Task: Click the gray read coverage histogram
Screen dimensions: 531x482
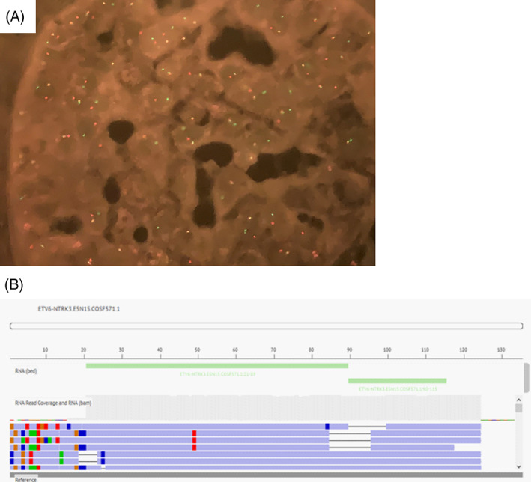Action: pyautogui.click(x=285, y=408)
